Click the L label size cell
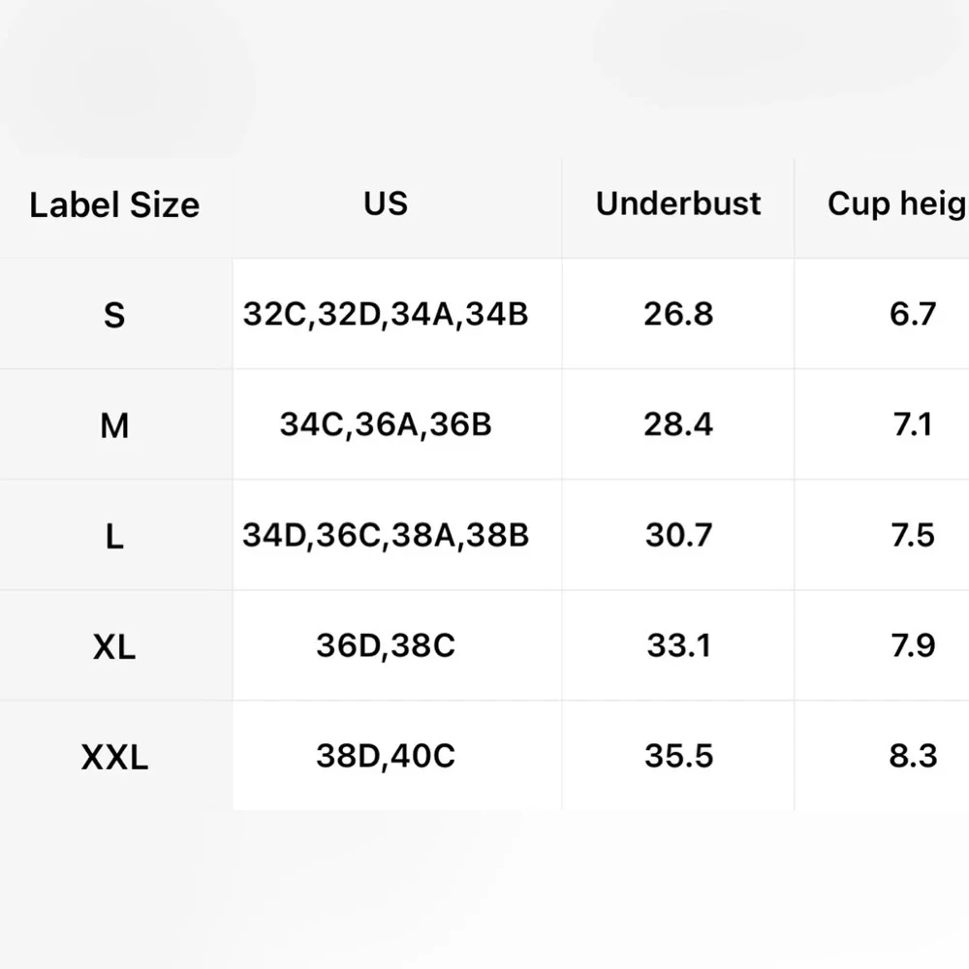 (x=114, y=536)
